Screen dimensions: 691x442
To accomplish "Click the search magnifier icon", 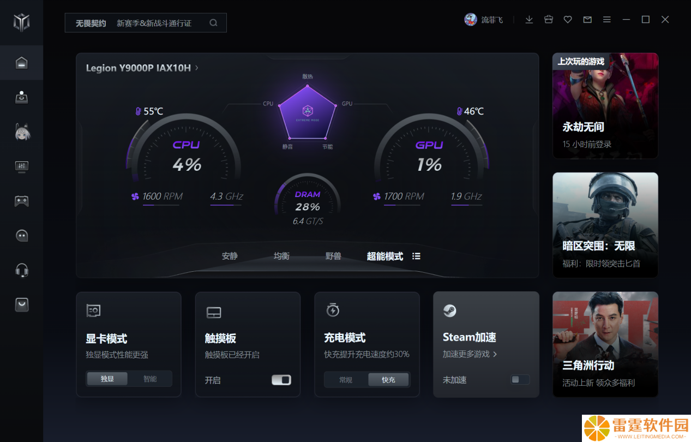I will coord(213,23).
